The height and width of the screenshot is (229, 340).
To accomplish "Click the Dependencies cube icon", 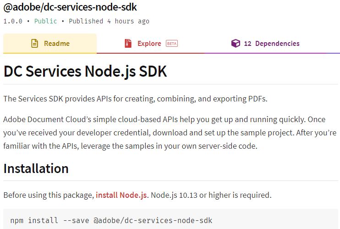I will click(x=236, y=44).
